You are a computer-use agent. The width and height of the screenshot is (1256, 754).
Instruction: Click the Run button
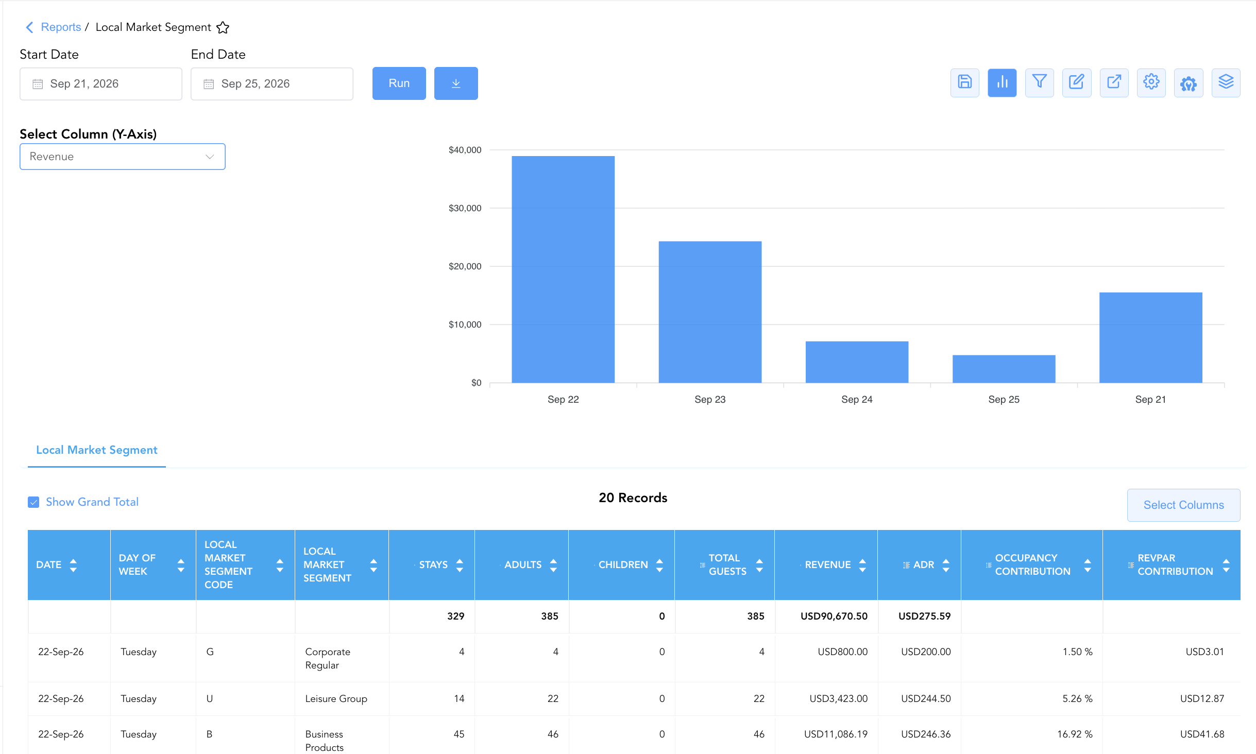pos(399,83)
